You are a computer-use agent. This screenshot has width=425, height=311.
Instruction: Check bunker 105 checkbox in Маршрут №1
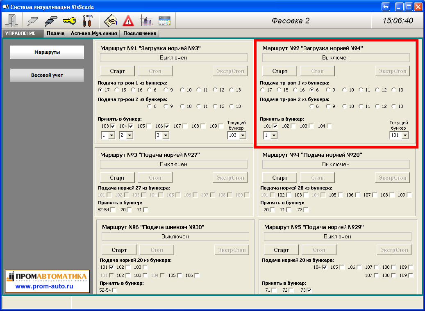(x=149, y=126)
